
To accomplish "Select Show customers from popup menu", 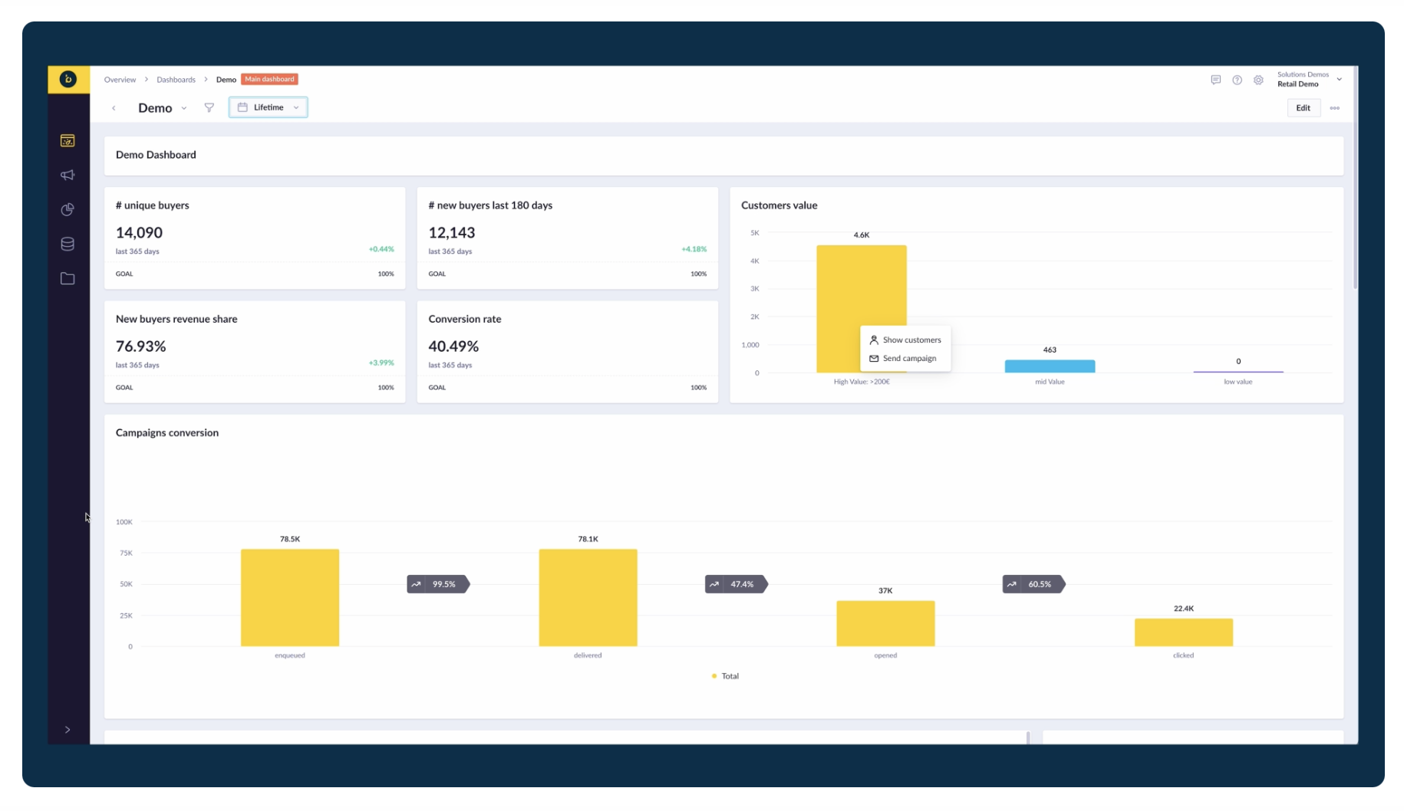I will (911, 340).
